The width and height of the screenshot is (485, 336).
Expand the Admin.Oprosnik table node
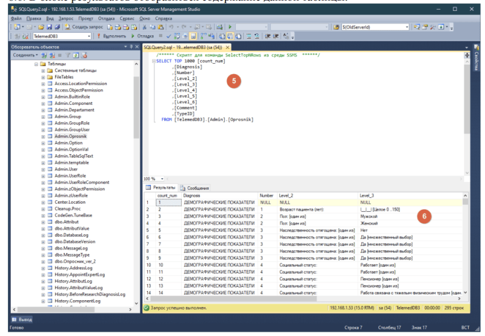click(43, 136)
